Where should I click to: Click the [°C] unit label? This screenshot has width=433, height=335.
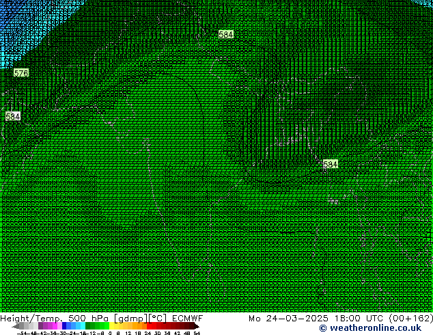point(158,319)
